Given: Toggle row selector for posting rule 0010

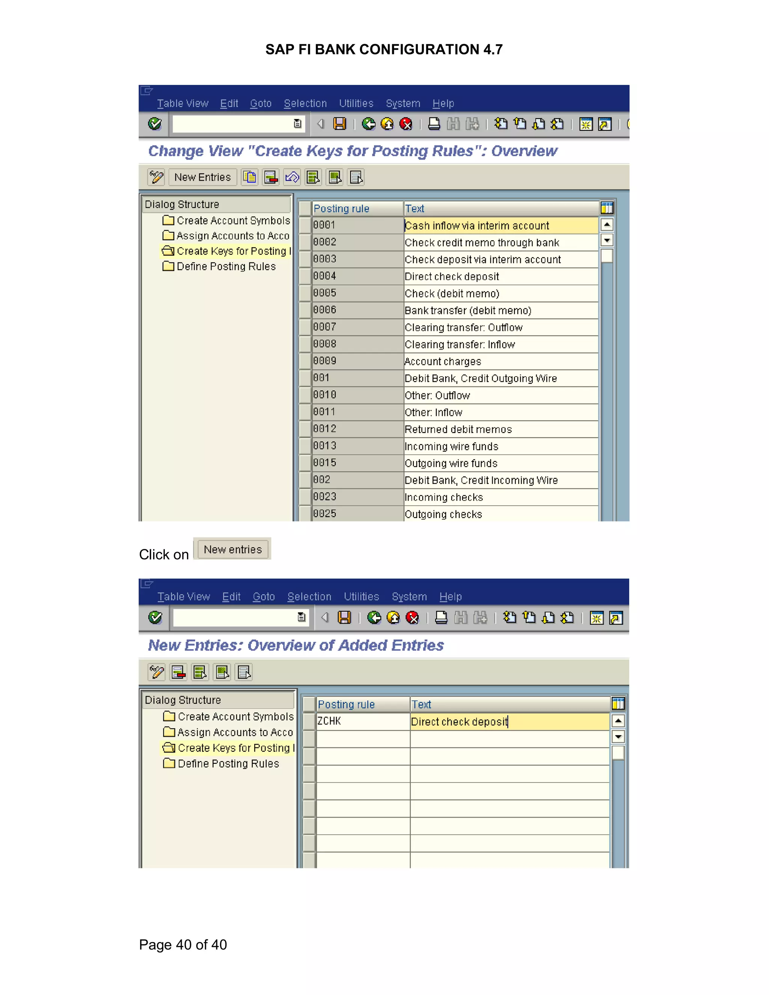Looking at the screenshot, I should [305, 395].
